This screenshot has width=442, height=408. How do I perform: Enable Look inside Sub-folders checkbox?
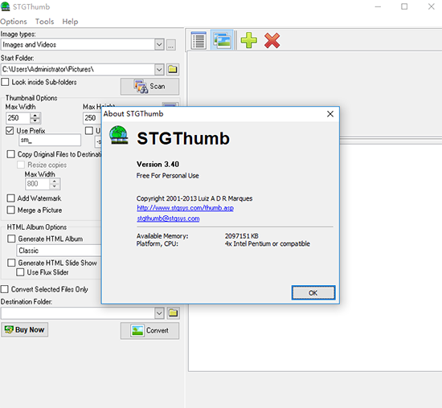pos(5,82)
